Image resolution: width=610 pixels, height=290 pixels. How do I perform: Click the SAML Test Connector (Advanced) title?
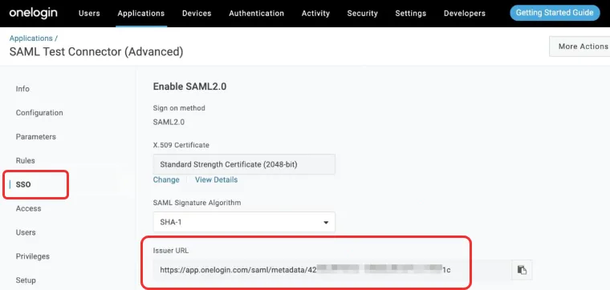pos(96,51)
